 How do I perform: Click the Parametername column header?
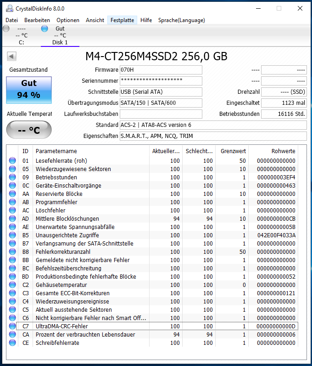pyautogui.click(x=91, y=151)
